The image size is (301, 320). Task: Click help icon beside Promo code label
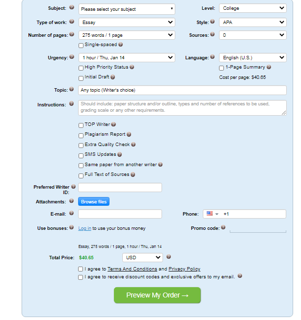point(223,227)
